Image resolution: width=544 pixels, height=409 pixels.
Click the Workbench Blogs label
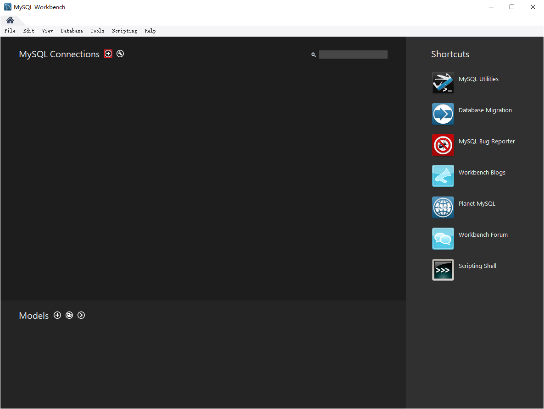point(482,173)
